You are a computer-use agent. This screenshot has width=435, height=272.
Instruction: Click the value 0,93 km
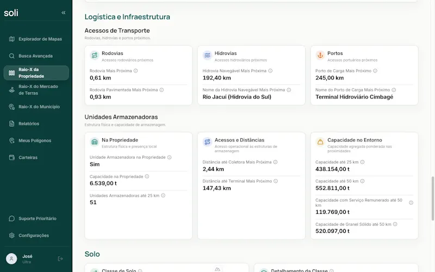tap(100, 97)
